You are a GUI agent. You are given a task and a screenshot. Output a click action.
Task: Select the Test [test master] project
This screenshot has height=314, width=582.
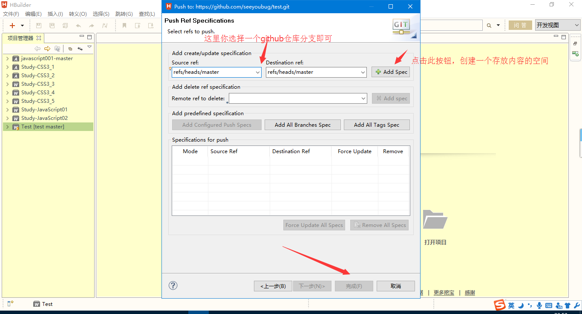tap(43, 127)
